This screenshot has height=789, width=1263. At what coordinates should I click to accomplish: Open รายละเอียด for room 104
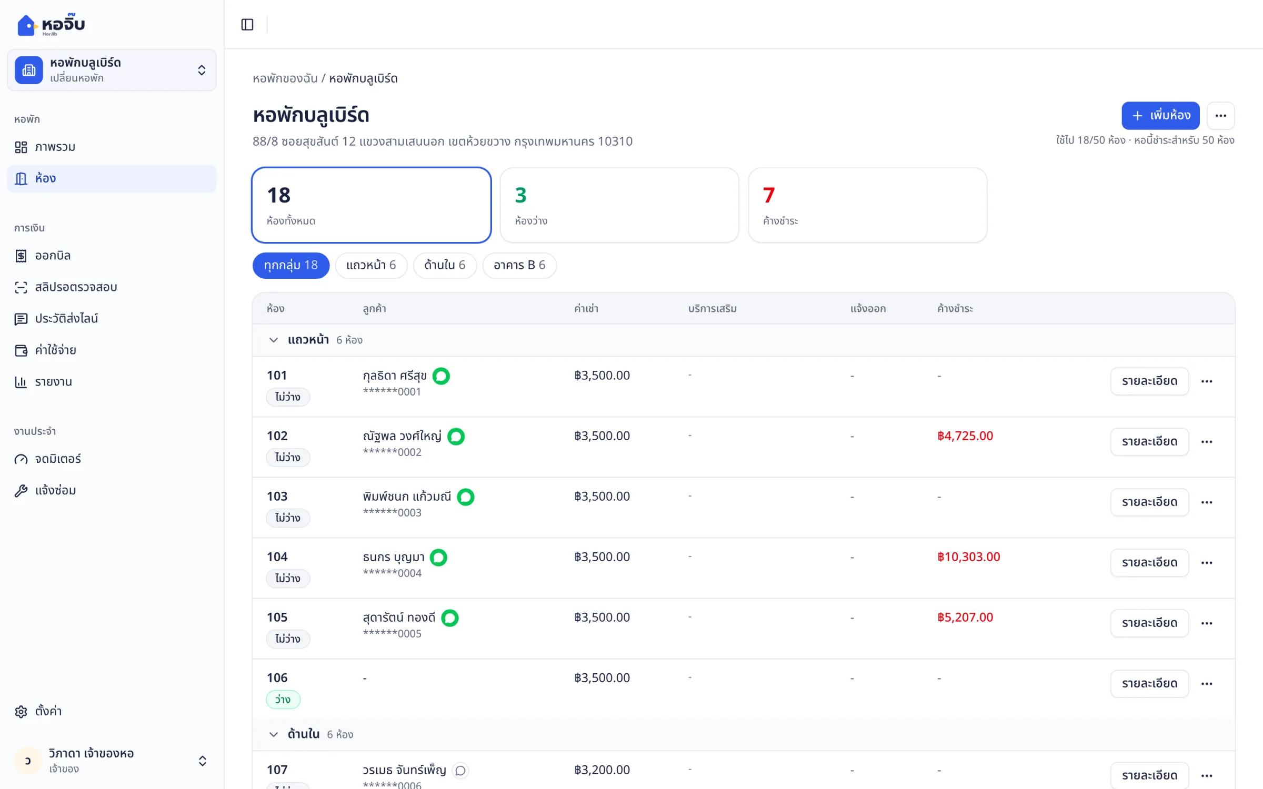click(x=1149, y=562)
